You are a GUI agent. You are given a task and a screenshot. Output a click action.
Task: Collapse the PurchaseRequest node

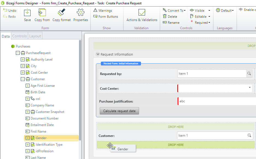point(18,53)
